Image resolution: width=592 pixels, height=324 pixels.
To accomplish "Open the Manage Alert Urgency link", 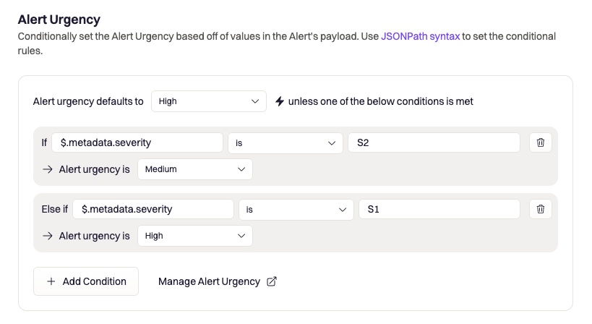I will click(x=209, y=281).
